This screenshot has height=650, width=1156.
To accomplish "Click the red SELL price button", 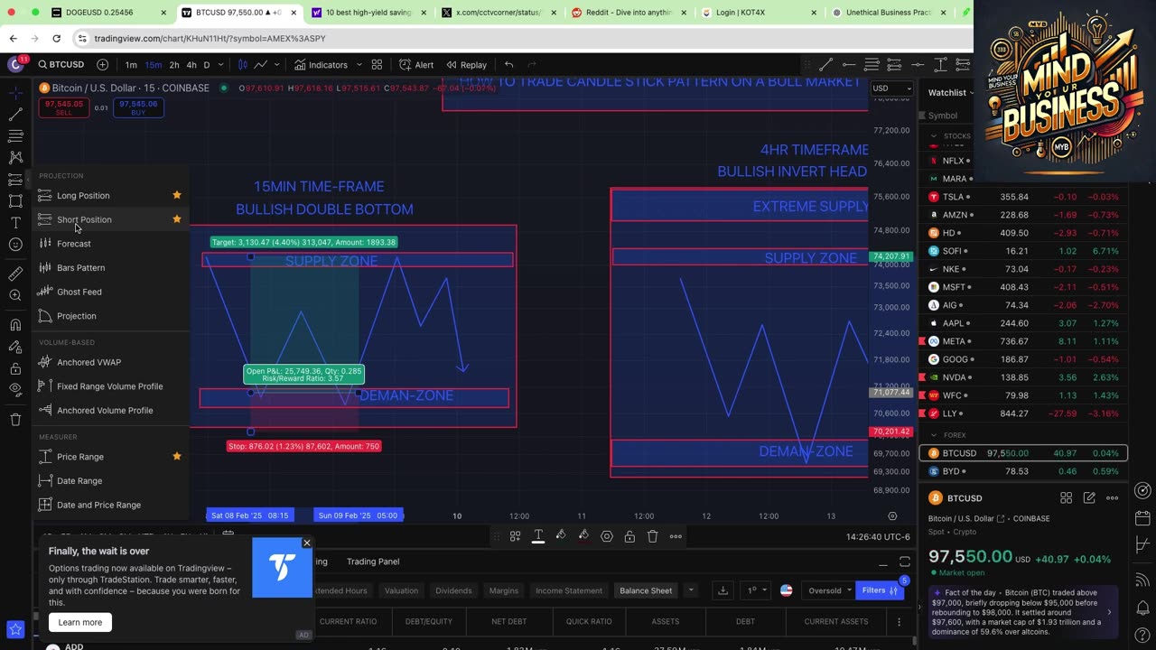I will [x=63, y=107].
